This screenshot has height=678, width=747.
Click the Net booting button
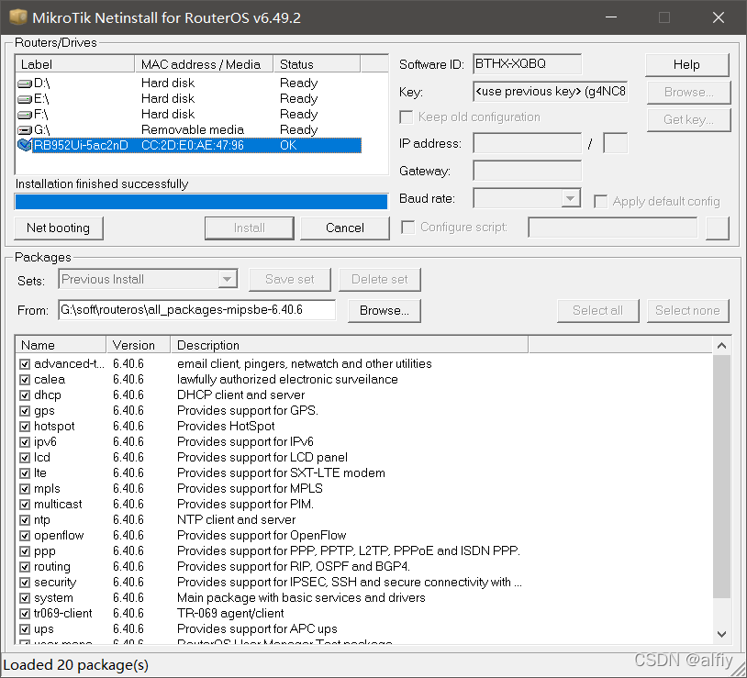click(59, 228)
